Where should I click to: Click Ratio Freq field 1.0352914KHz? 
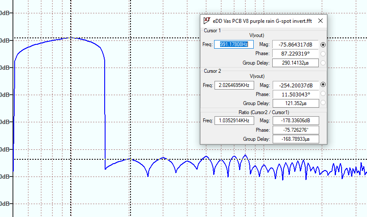pyautogui.click(x=234, y=121)
